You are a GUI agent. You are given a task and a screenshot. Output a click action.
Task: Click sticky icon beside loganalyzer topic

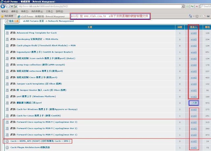point(7,52)
